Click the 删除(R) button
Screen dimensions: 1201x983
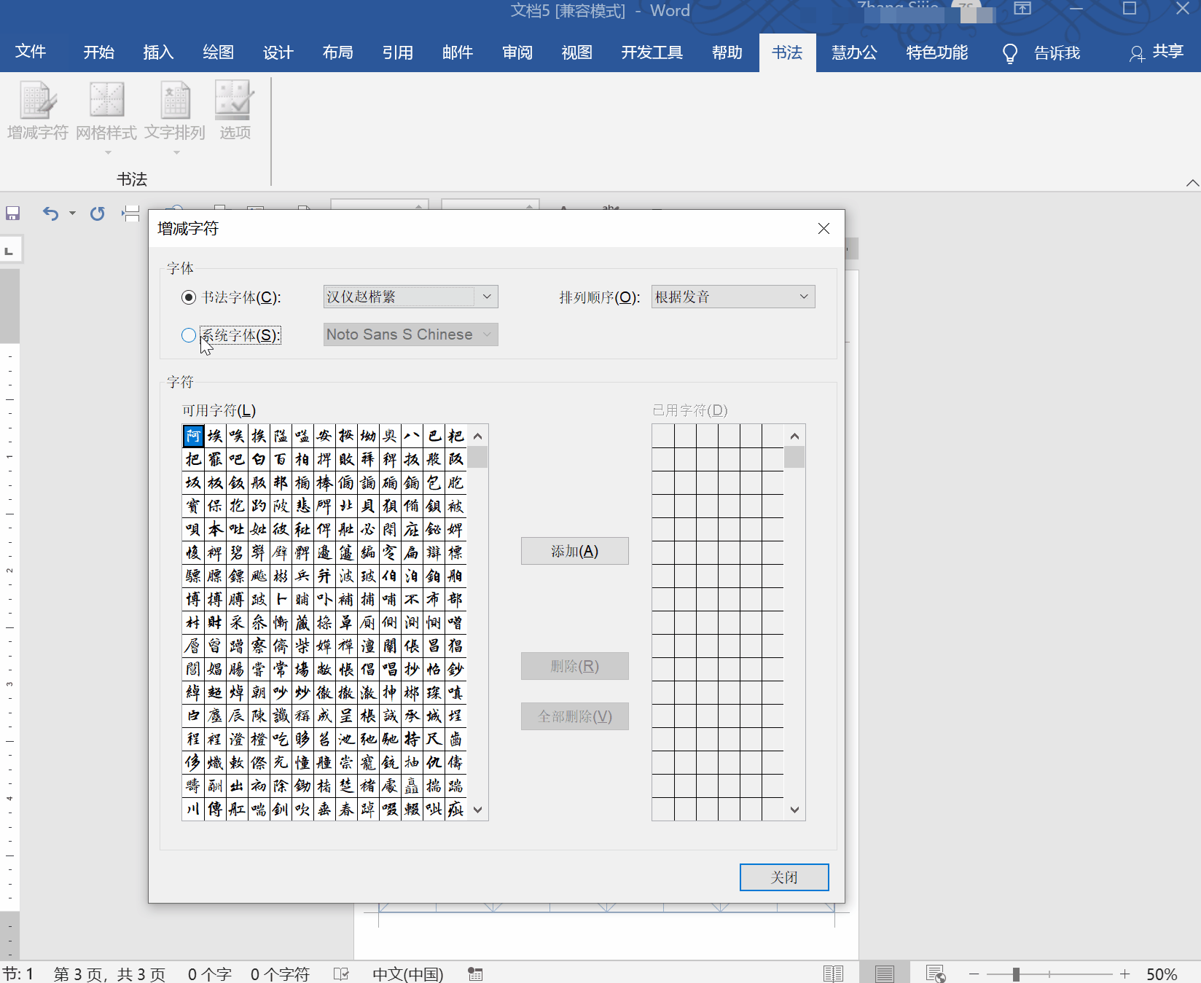coord(574,666)
